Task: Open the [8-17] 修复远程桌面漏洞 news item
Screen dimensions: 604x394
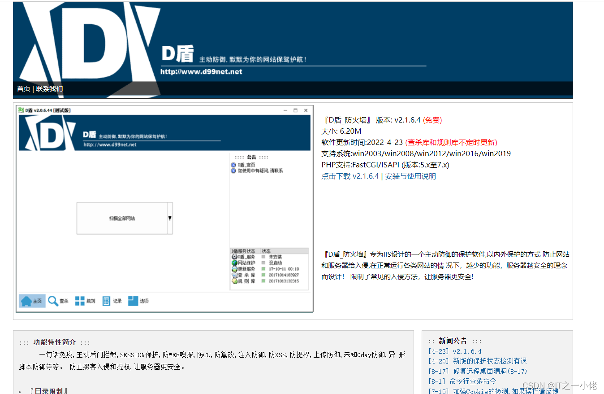Action: [x=478, y=371]
